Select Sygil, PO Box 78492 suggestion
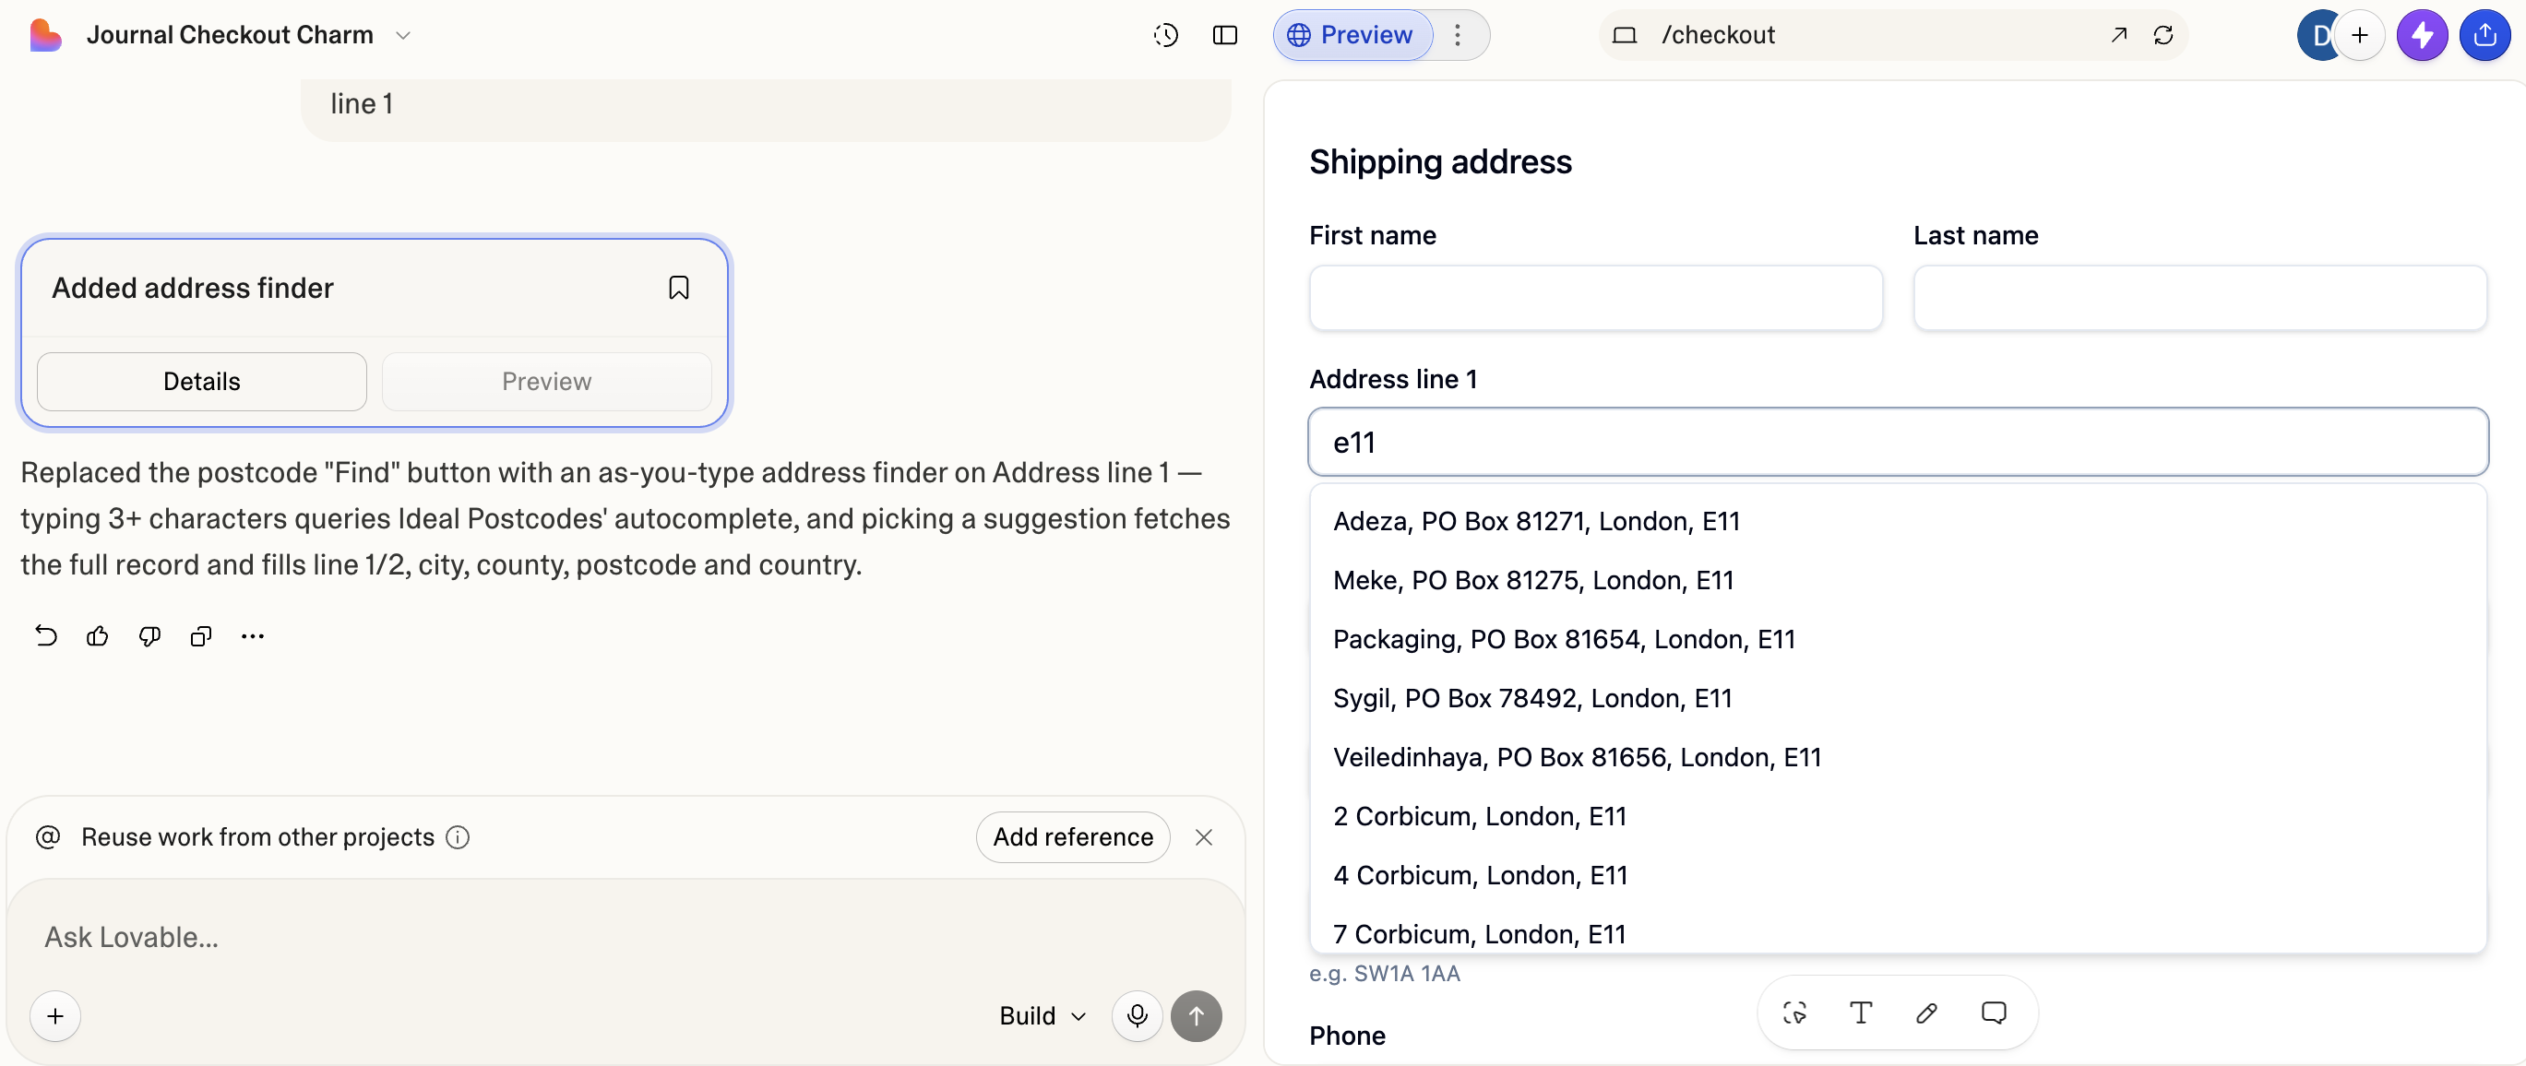Viewport: 2526px width, 1066px height. [1898, 697]
